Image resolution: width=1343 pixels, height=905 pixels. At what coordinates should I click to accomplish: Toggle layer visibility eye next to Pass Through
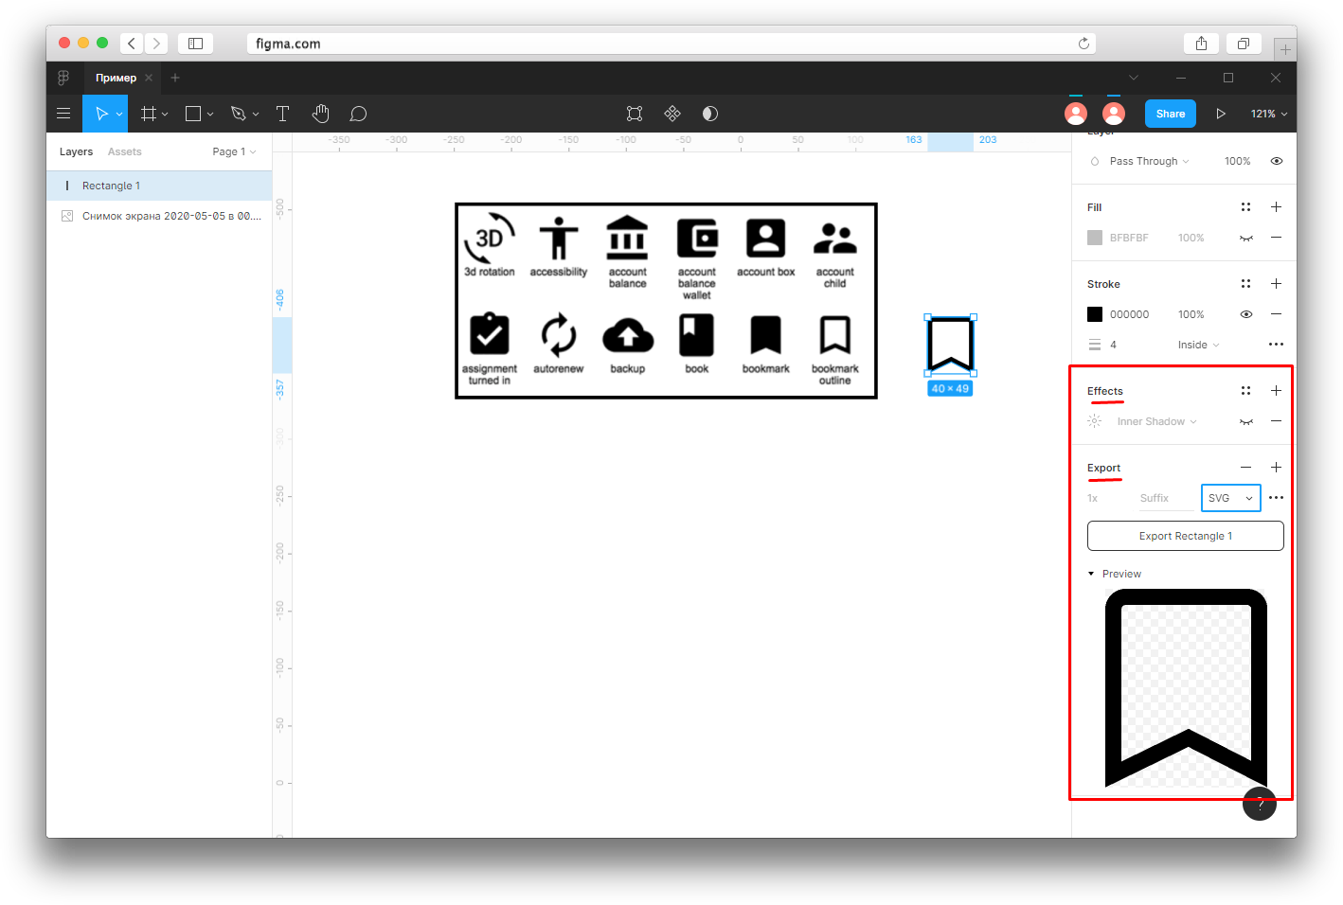[x=1277, y=161]
